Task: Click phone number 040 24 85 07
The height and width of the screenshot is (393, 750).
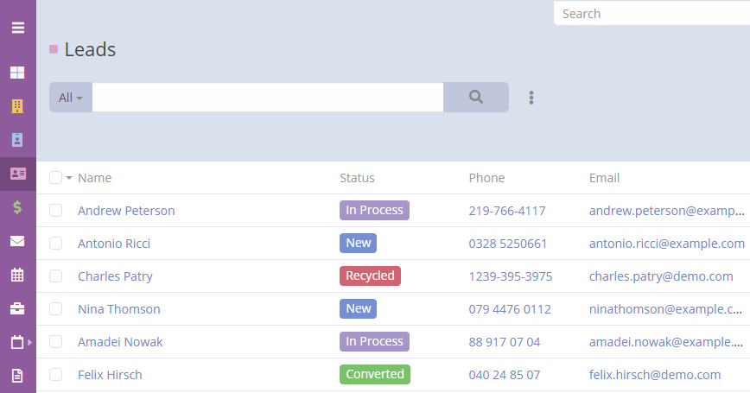Action: [504, 375]
